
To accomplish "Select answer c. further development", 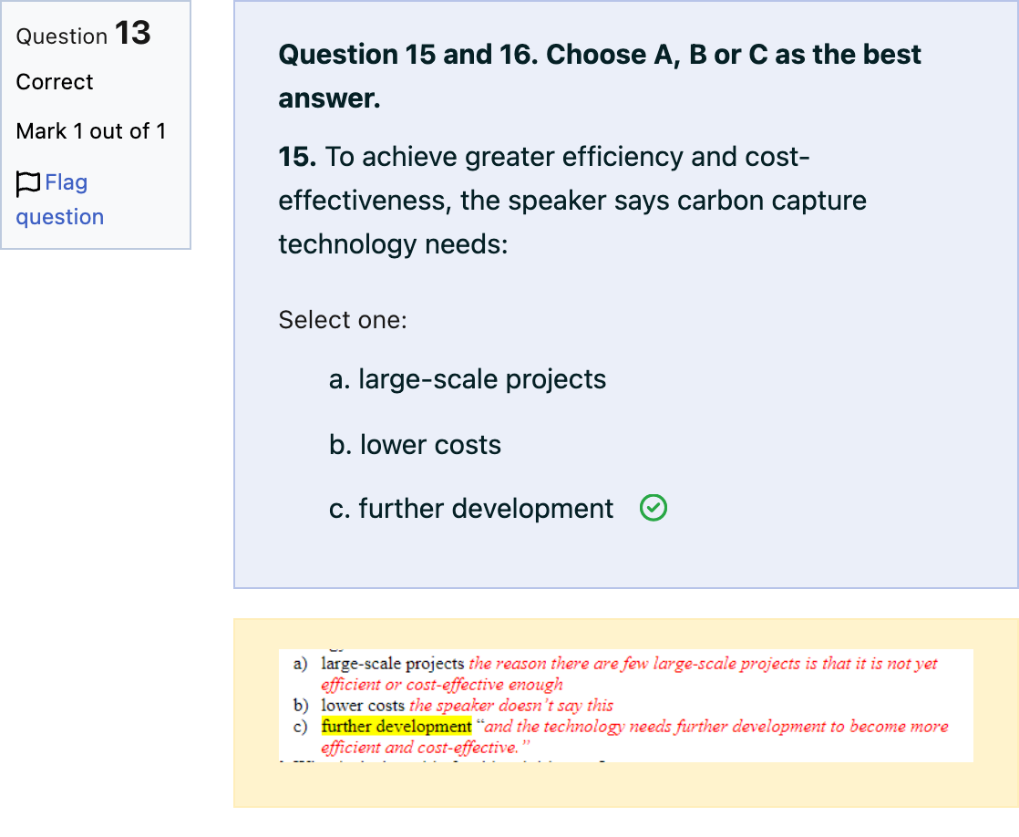I will point(470,509).
